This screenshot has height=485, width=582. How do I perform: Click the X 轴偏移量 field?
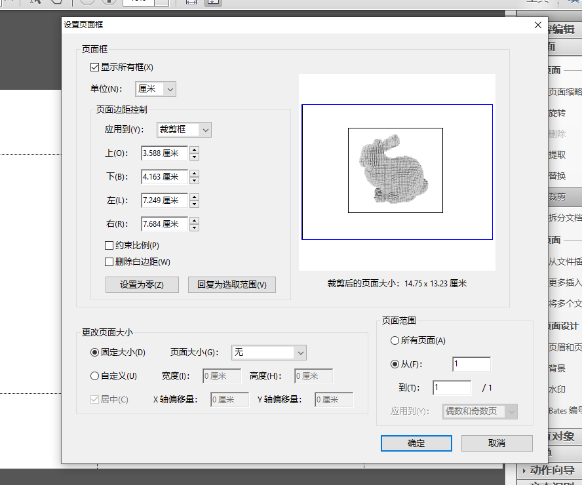click(x=230, y=400)
